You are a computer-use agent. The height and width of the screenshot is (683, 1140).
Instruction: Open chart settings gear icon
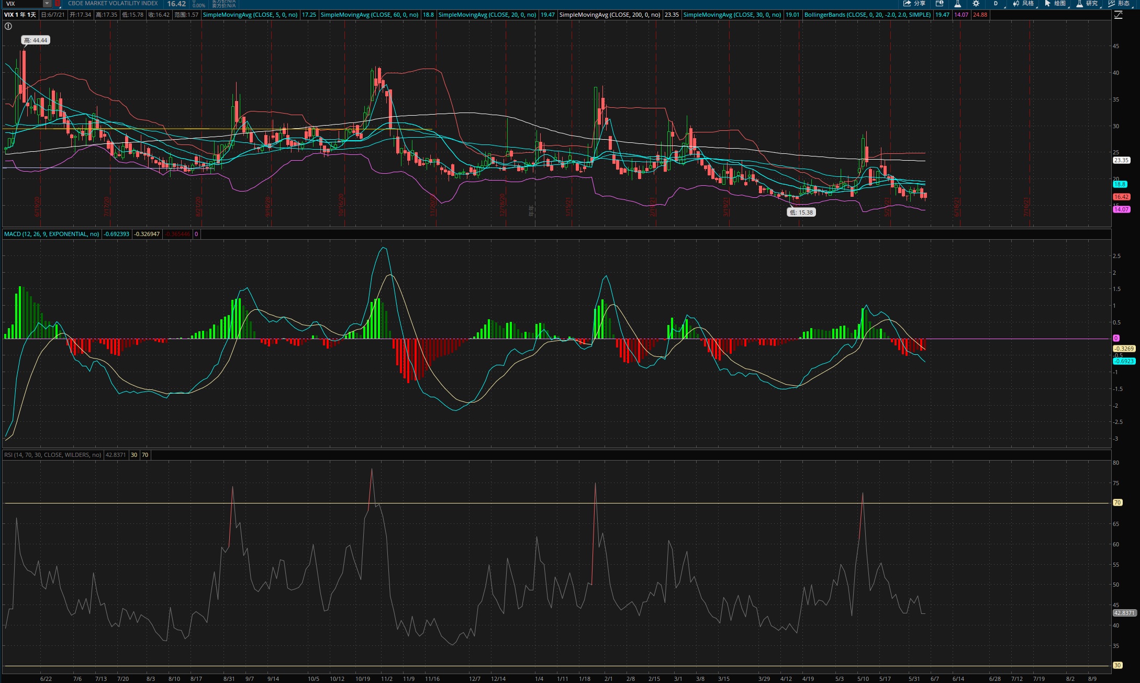(x=976, y=3)
